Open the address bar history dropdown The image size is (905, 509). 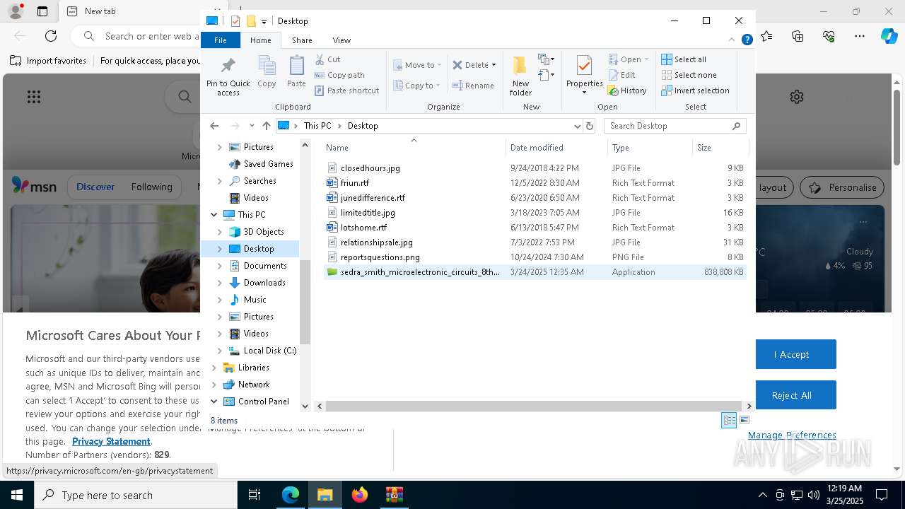pos(578,126)
